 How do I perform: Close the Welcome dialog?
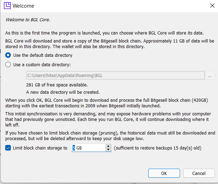212,6
